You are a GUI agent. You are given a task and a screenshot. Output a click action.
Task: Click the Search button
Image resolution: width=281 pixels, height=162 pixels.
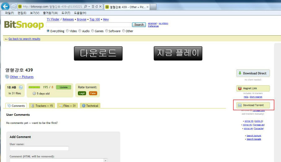coord(139,25)
